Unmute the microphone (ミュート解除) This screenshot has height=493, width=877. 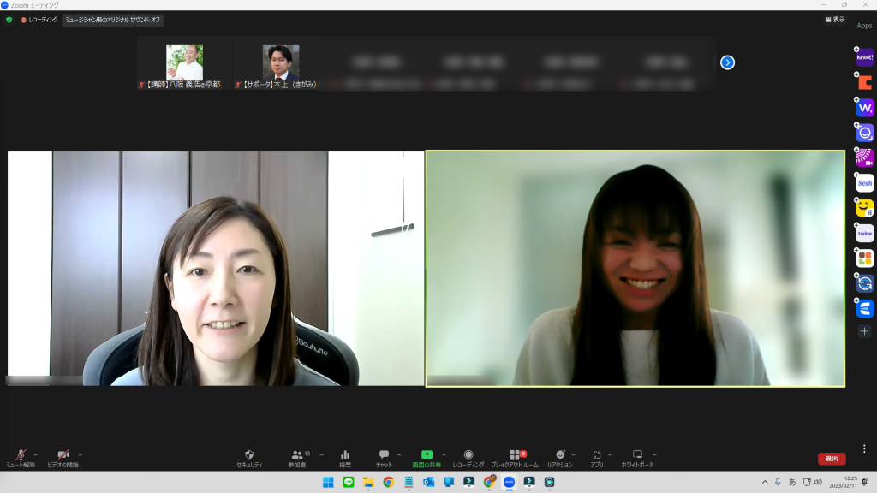click(x=21, y=458)
